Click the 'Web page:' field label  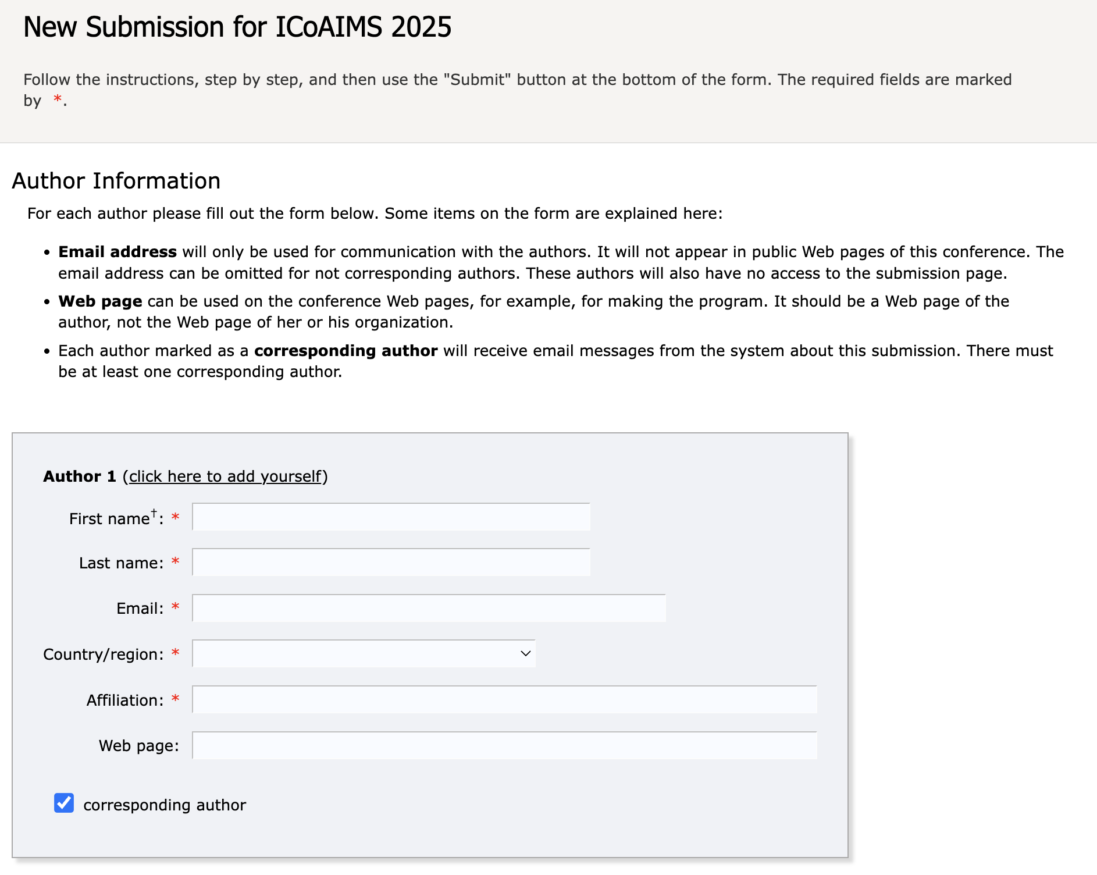click(139, 746)
